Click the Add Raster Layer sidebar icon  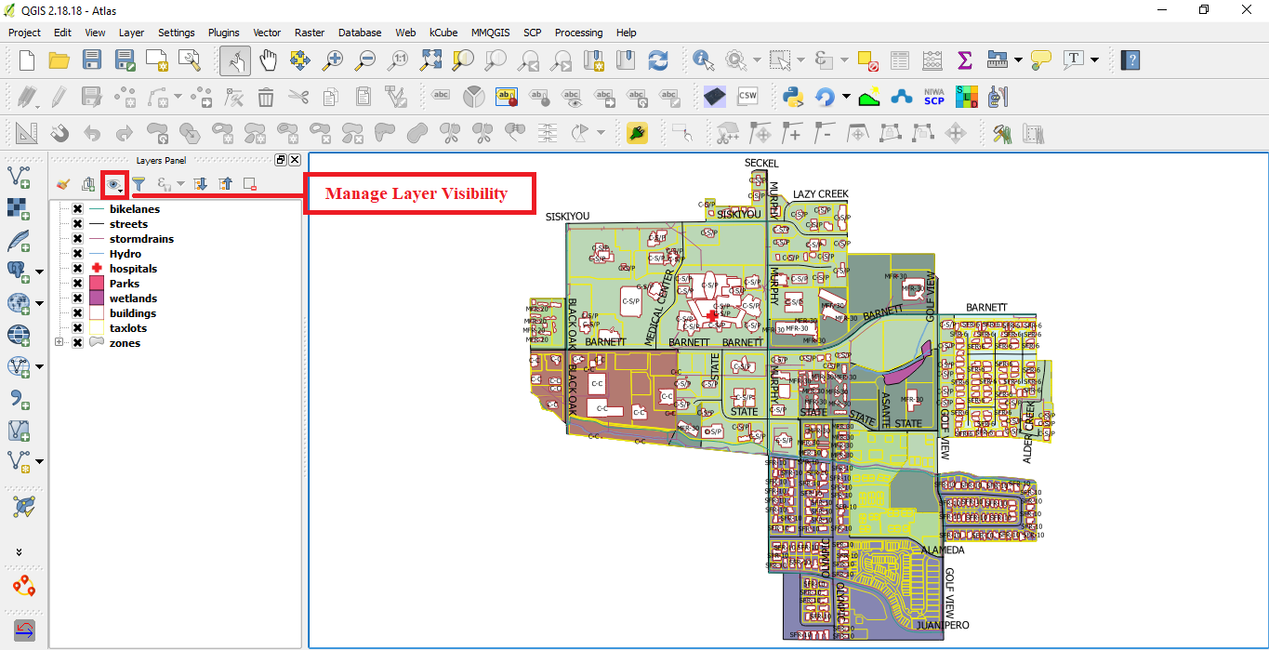[19, 207]
